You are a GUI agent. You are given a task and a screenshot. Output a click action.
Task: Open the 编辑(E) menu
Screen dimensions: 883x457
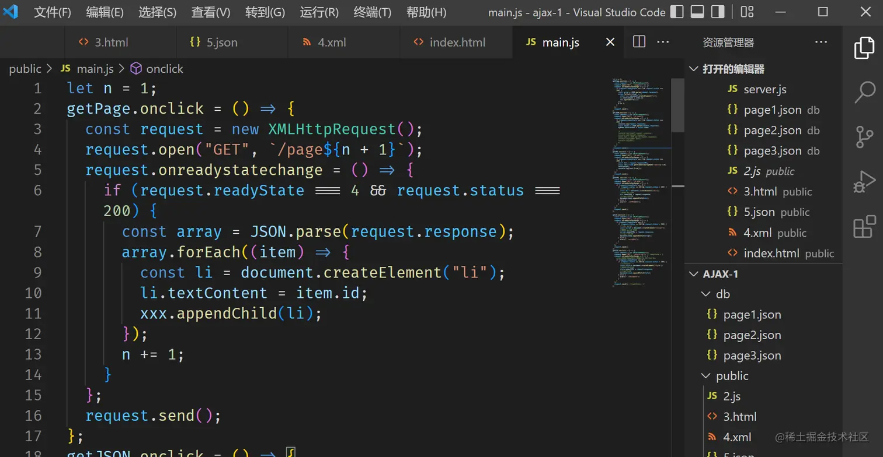105,12
